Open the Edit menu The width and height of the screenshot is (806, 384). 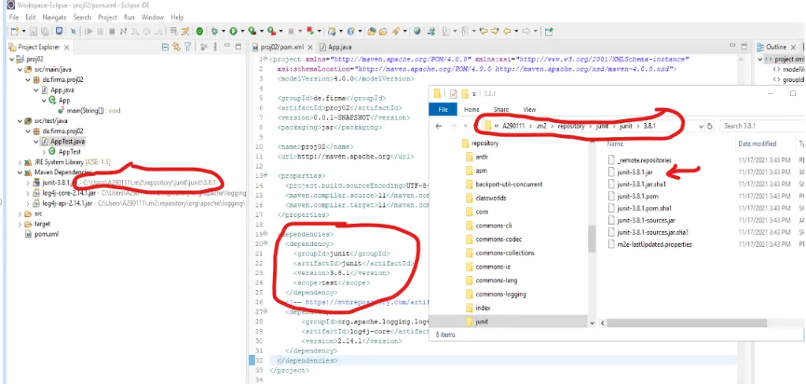coord(30,17)
